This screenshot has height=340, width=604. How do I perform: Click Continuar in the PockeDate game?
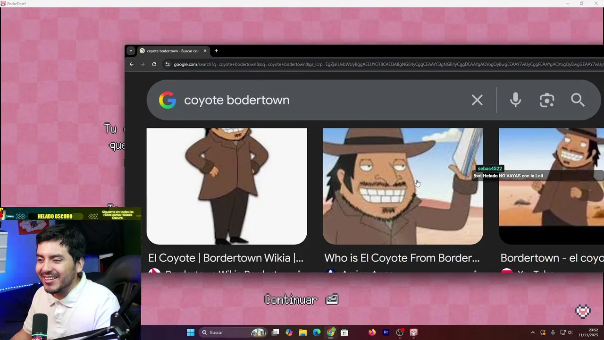click(x=301, y=299)
